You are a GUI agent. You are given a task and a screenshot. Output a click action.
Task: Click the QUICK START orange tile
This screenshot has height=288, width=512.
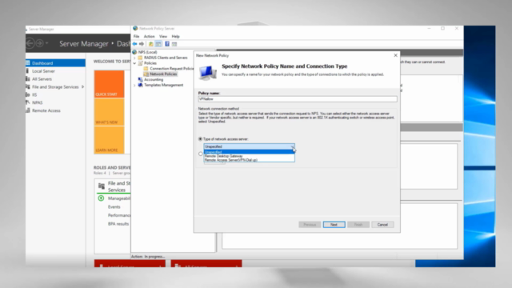point(109,84)
